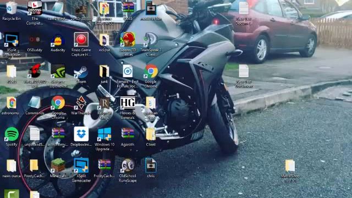
Task: Open the Agaroth WinRAR archive
Action: pos(128,134)
